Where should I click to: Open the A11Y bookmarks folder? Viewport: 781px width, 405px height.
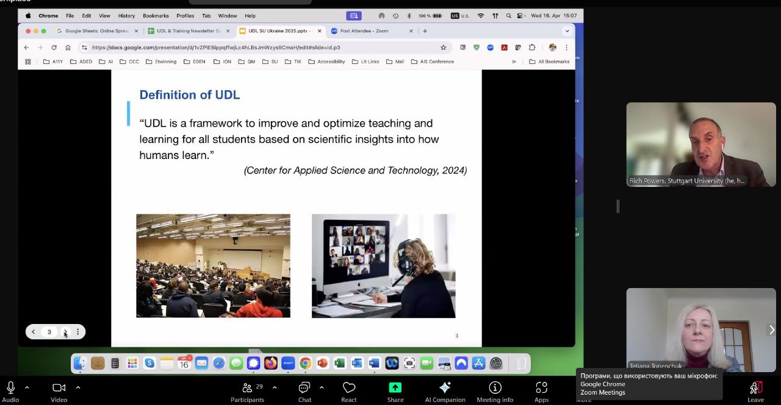(x=53, y=62)
